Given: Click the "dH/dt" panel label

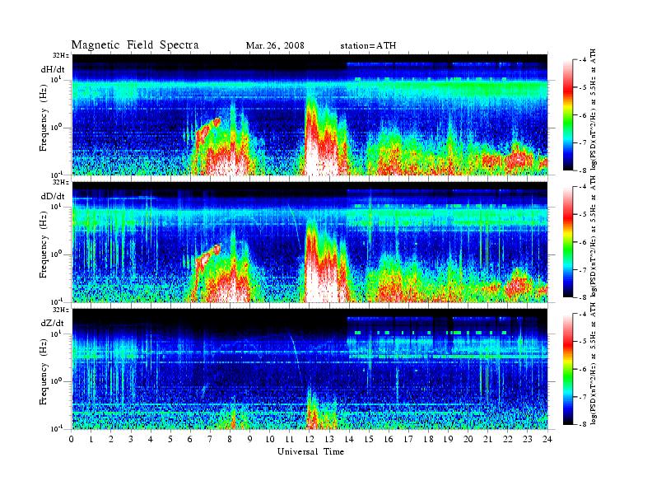Looking at the screenshot, I should tap(53, 68).
